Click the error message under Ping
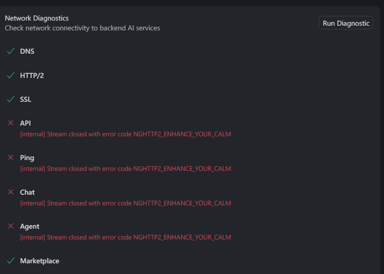The width and height of the screenshot is (384, 274). click(126, 169)
